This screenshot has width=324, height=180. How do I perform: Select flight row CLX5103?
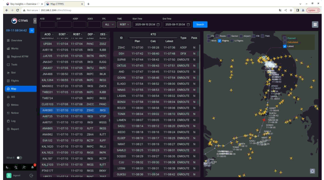[75, 105]
